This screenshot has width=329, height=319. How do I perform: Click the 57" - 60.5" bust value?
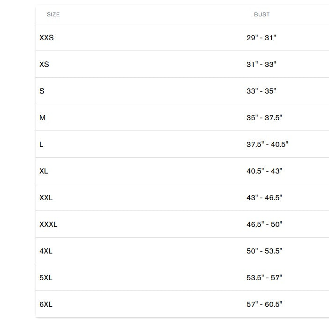[x=264, y=304]
